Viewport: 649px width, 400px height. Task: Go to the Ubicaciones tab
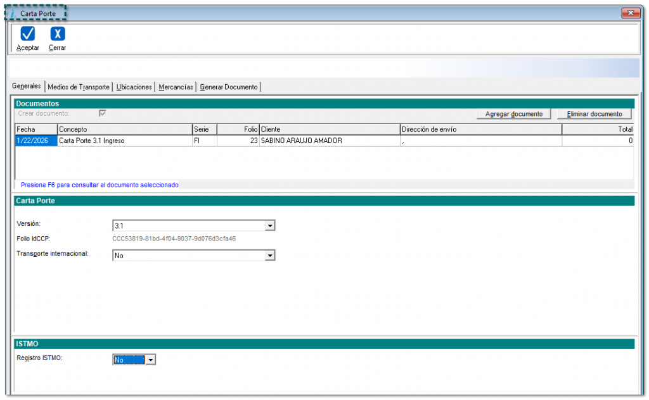(134, 87)
